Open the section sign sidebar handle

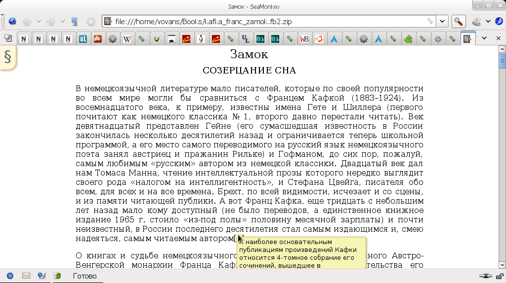pyautogui.click(x=8, y=57)
